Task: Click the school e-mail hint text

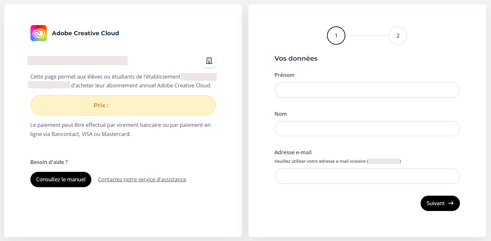Action: point(338,161)
